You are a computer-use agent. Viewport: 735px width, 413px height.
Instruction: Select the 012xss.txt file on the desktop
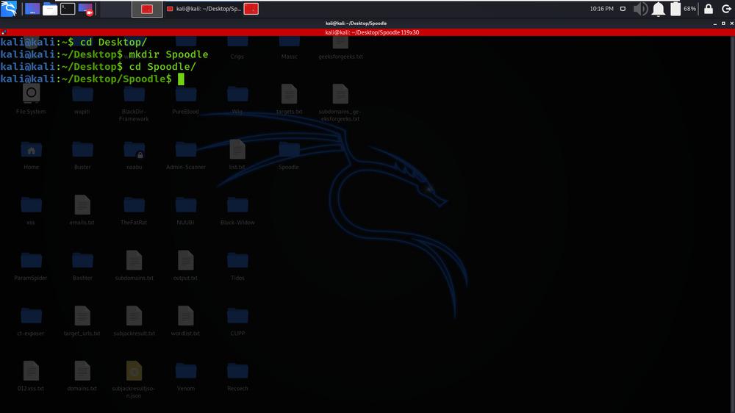click(31, 376)
